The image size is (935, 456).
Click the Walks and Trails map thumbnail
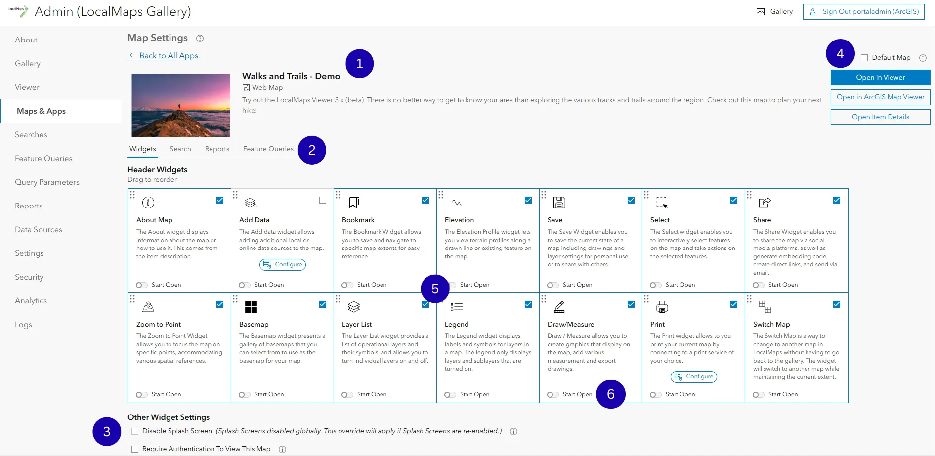pos(180,105)
